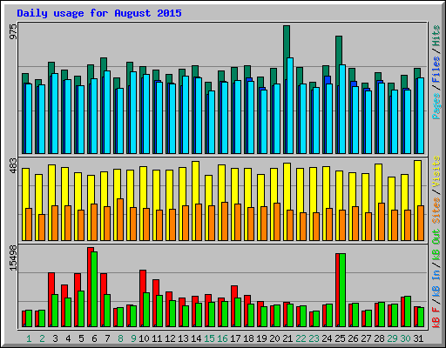Select the dark green Hits bar for day 25
The image size is (446, 348).
click(x=339, y=50)
